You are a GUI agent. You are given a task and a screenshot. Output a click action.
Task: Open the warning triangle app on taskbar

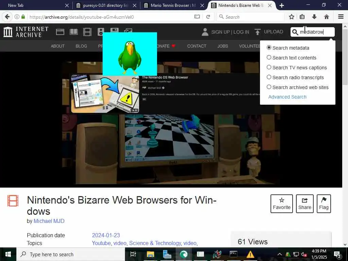pyautogui.click(x=250, y=254)
